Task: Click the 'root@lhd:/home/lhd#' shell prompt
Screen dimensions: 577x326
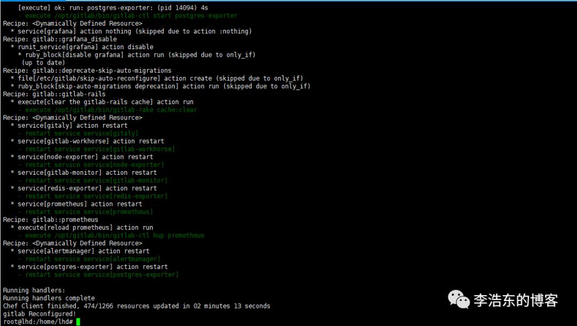Action: (x=38, y=322)
